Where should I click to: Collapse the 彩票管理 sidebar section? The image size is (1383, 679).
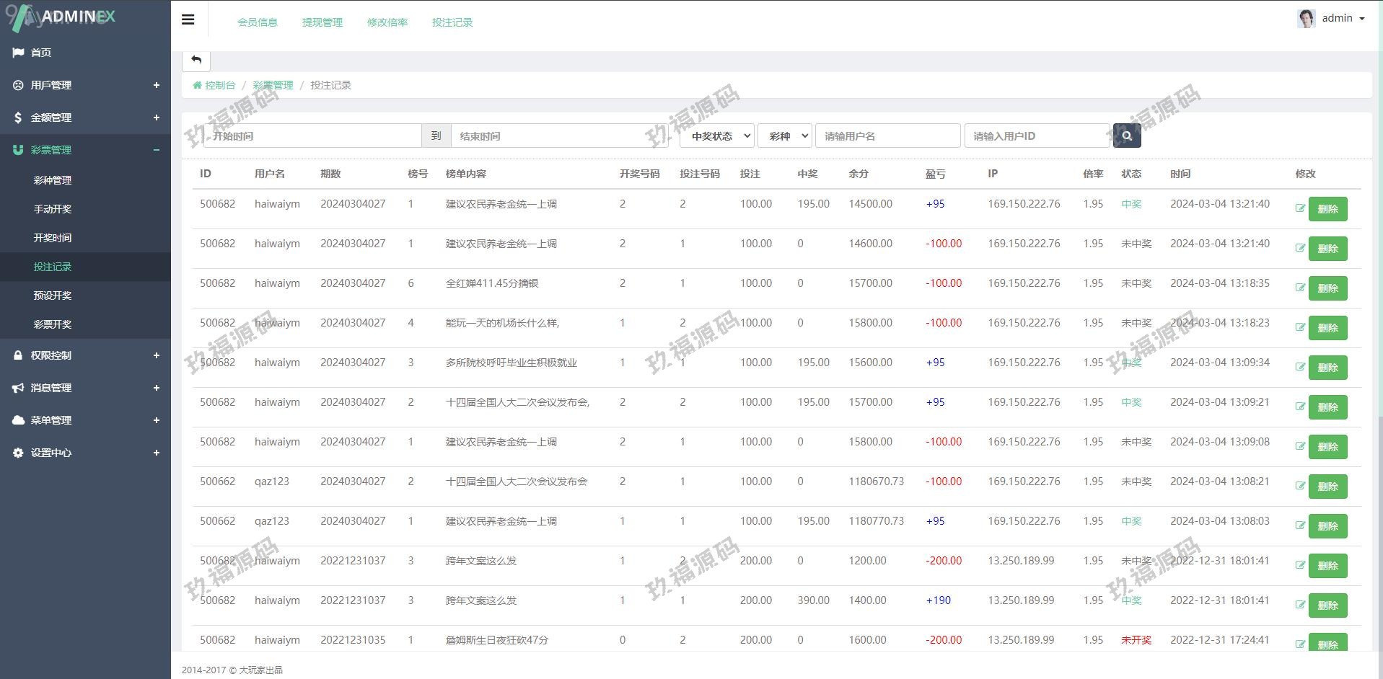[156, 150]
